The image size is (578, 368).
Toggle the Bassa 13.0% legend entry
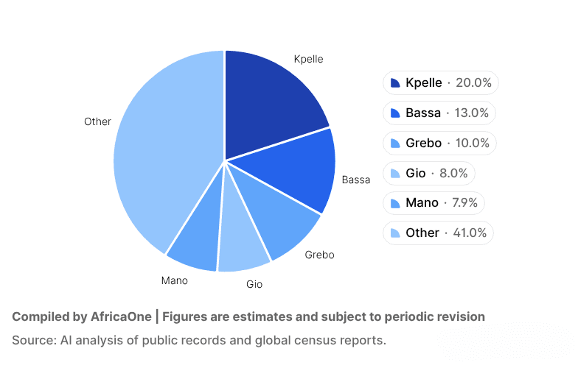click(x=439, y=113)
